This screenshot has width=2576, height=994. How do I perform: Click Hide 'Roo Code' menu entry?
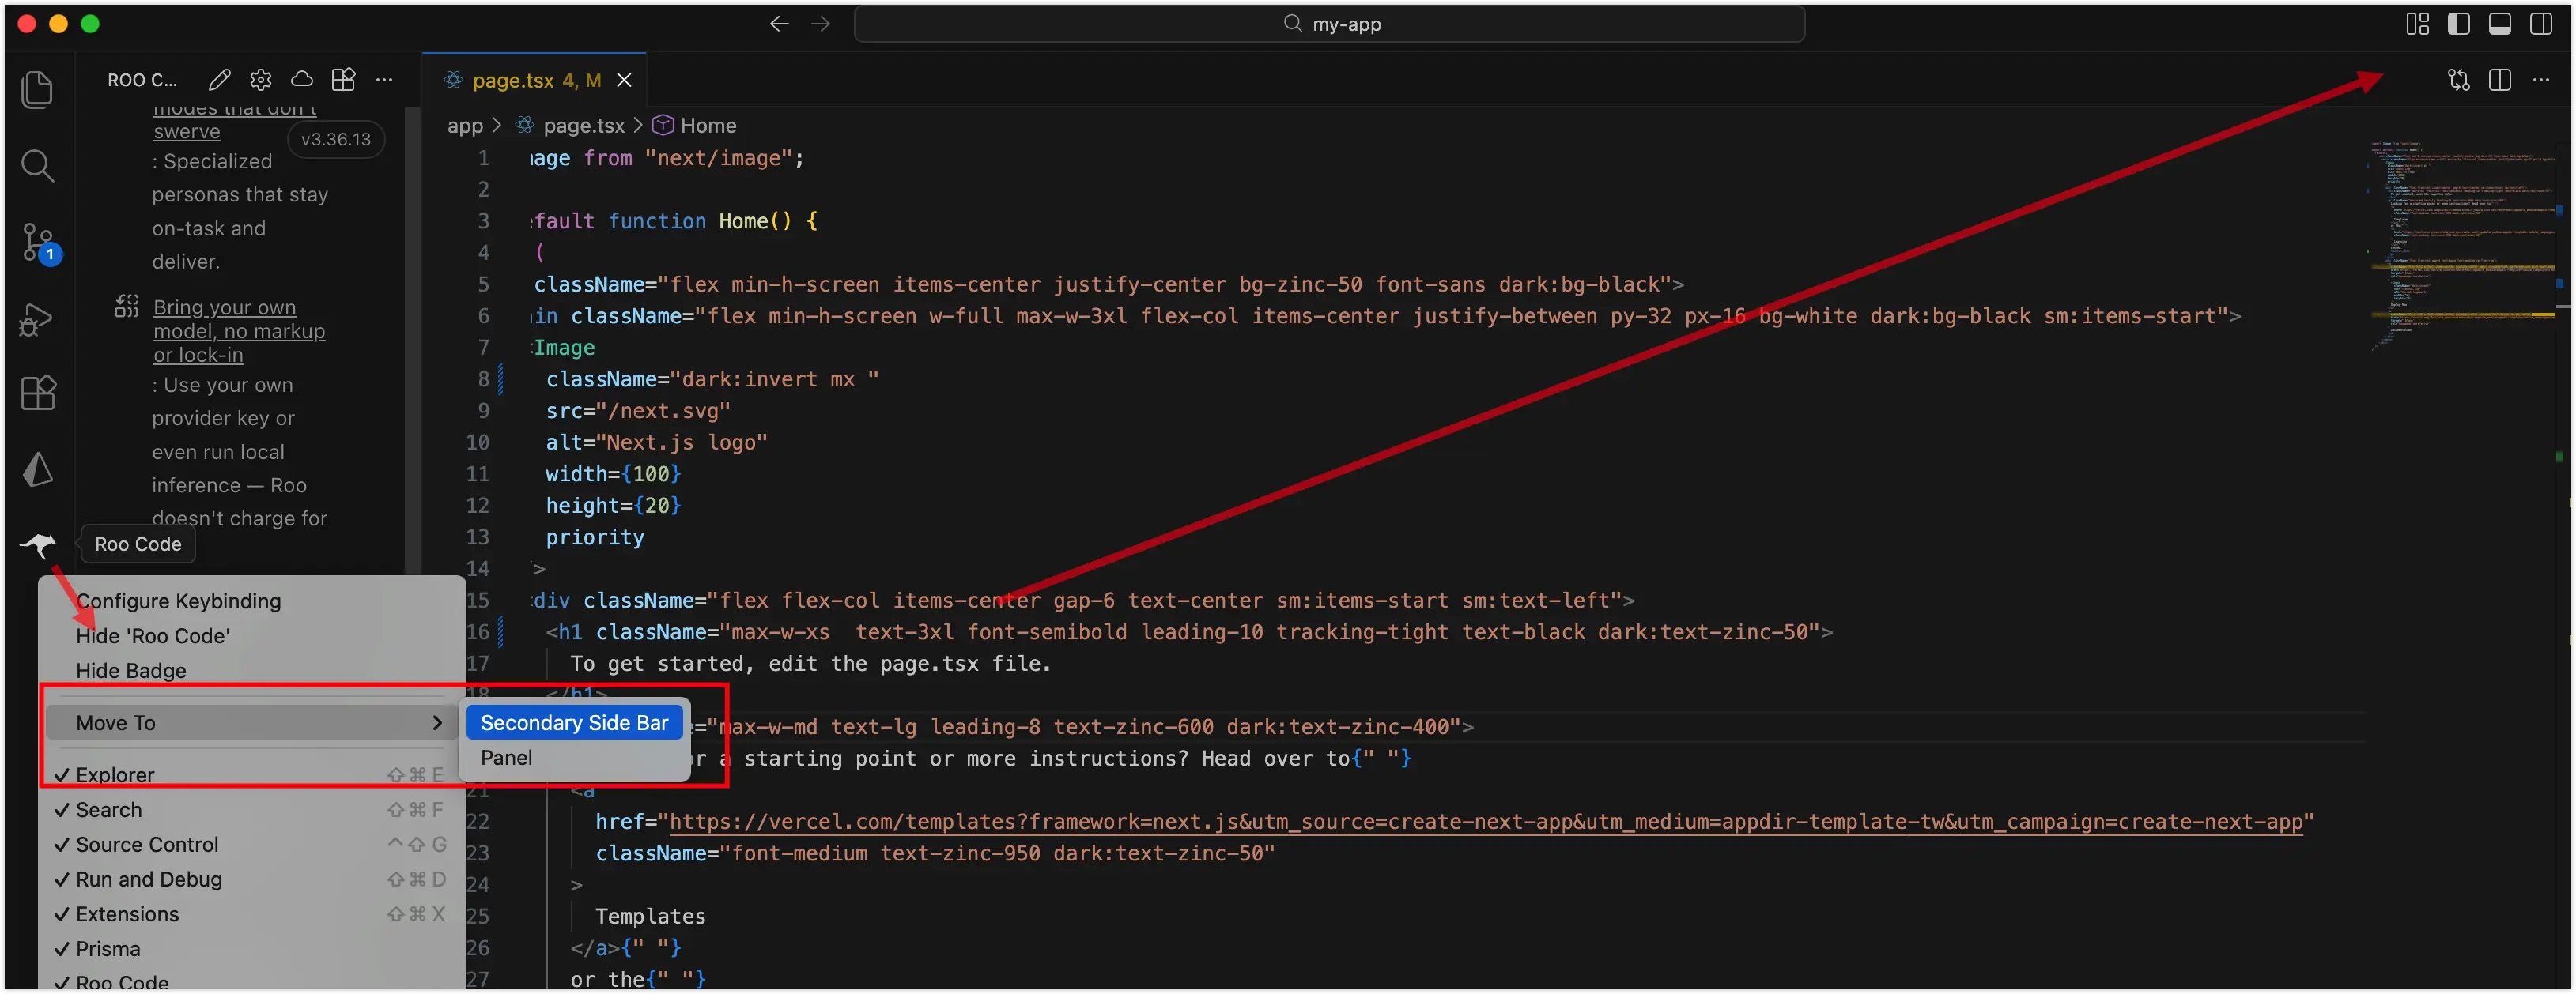(153, 635)
